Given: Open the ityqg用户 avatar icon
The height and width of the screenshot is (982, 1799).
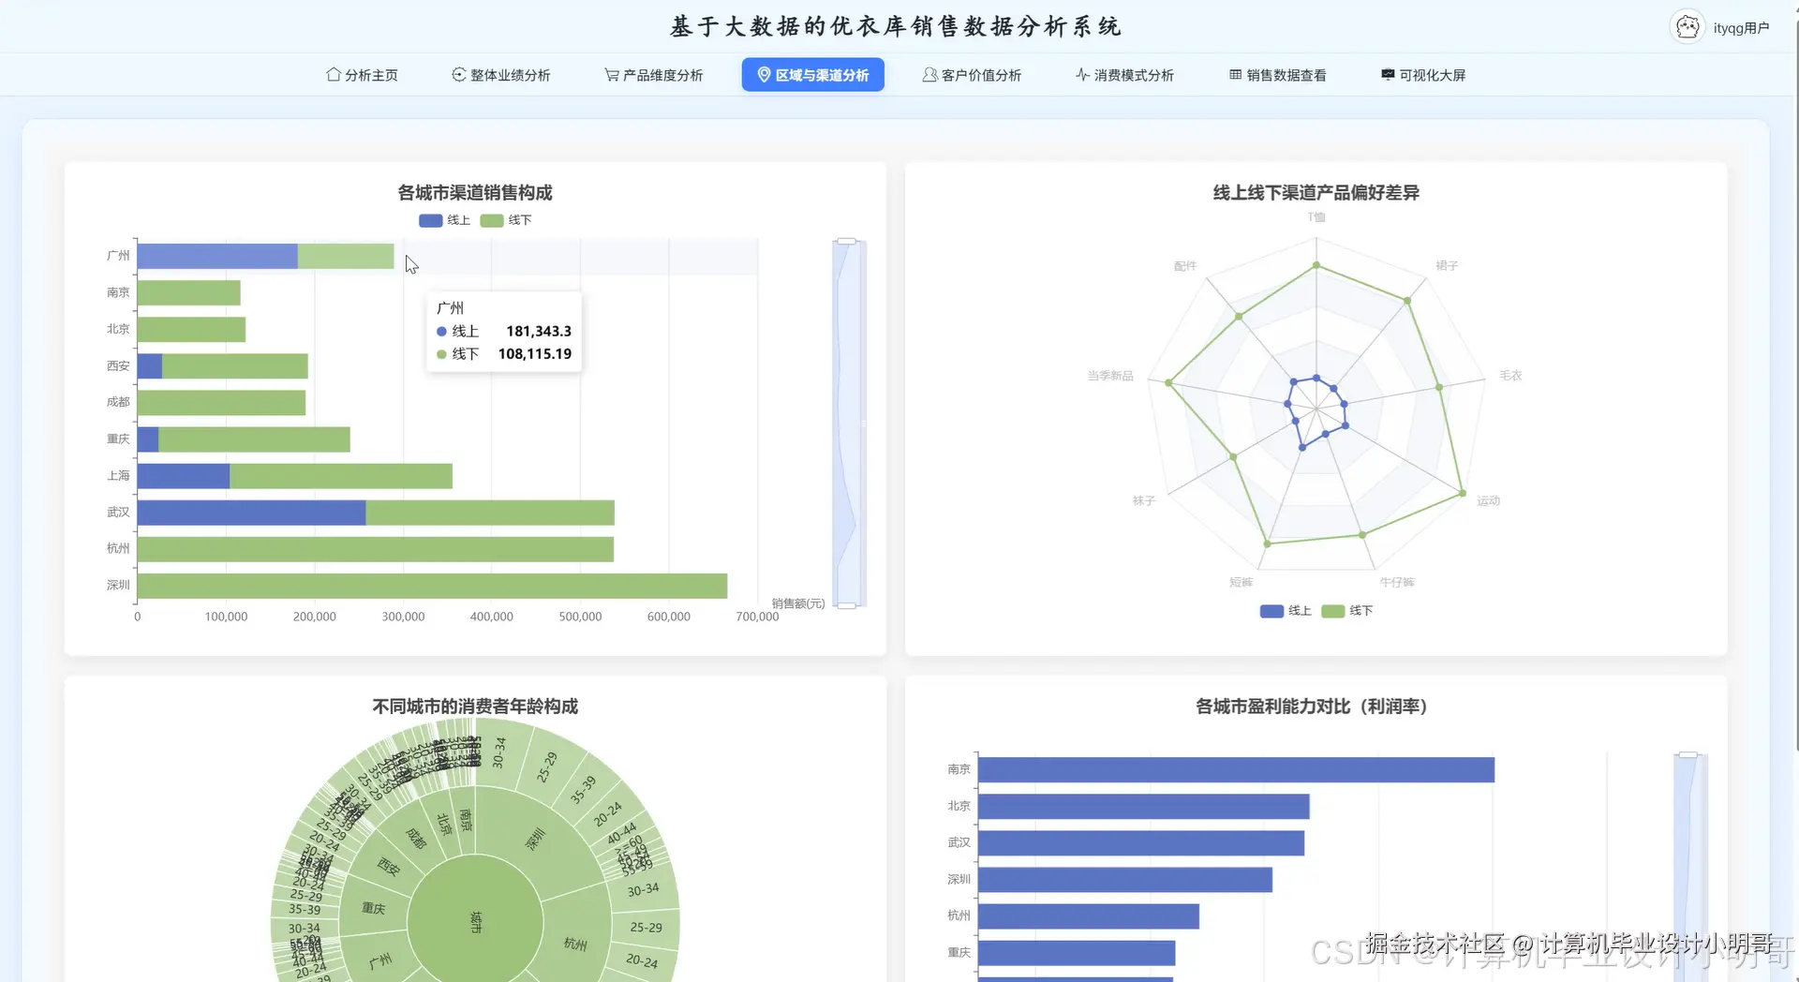Looking at the screenshot, I should pos(1687,27).
